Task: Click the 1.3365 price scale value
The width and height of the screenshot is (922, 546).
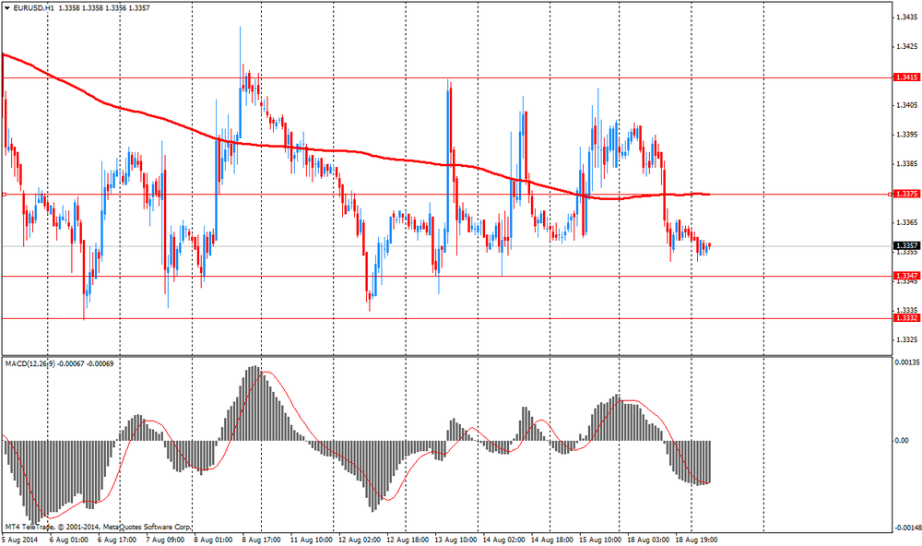Action: tap(906, 222)
